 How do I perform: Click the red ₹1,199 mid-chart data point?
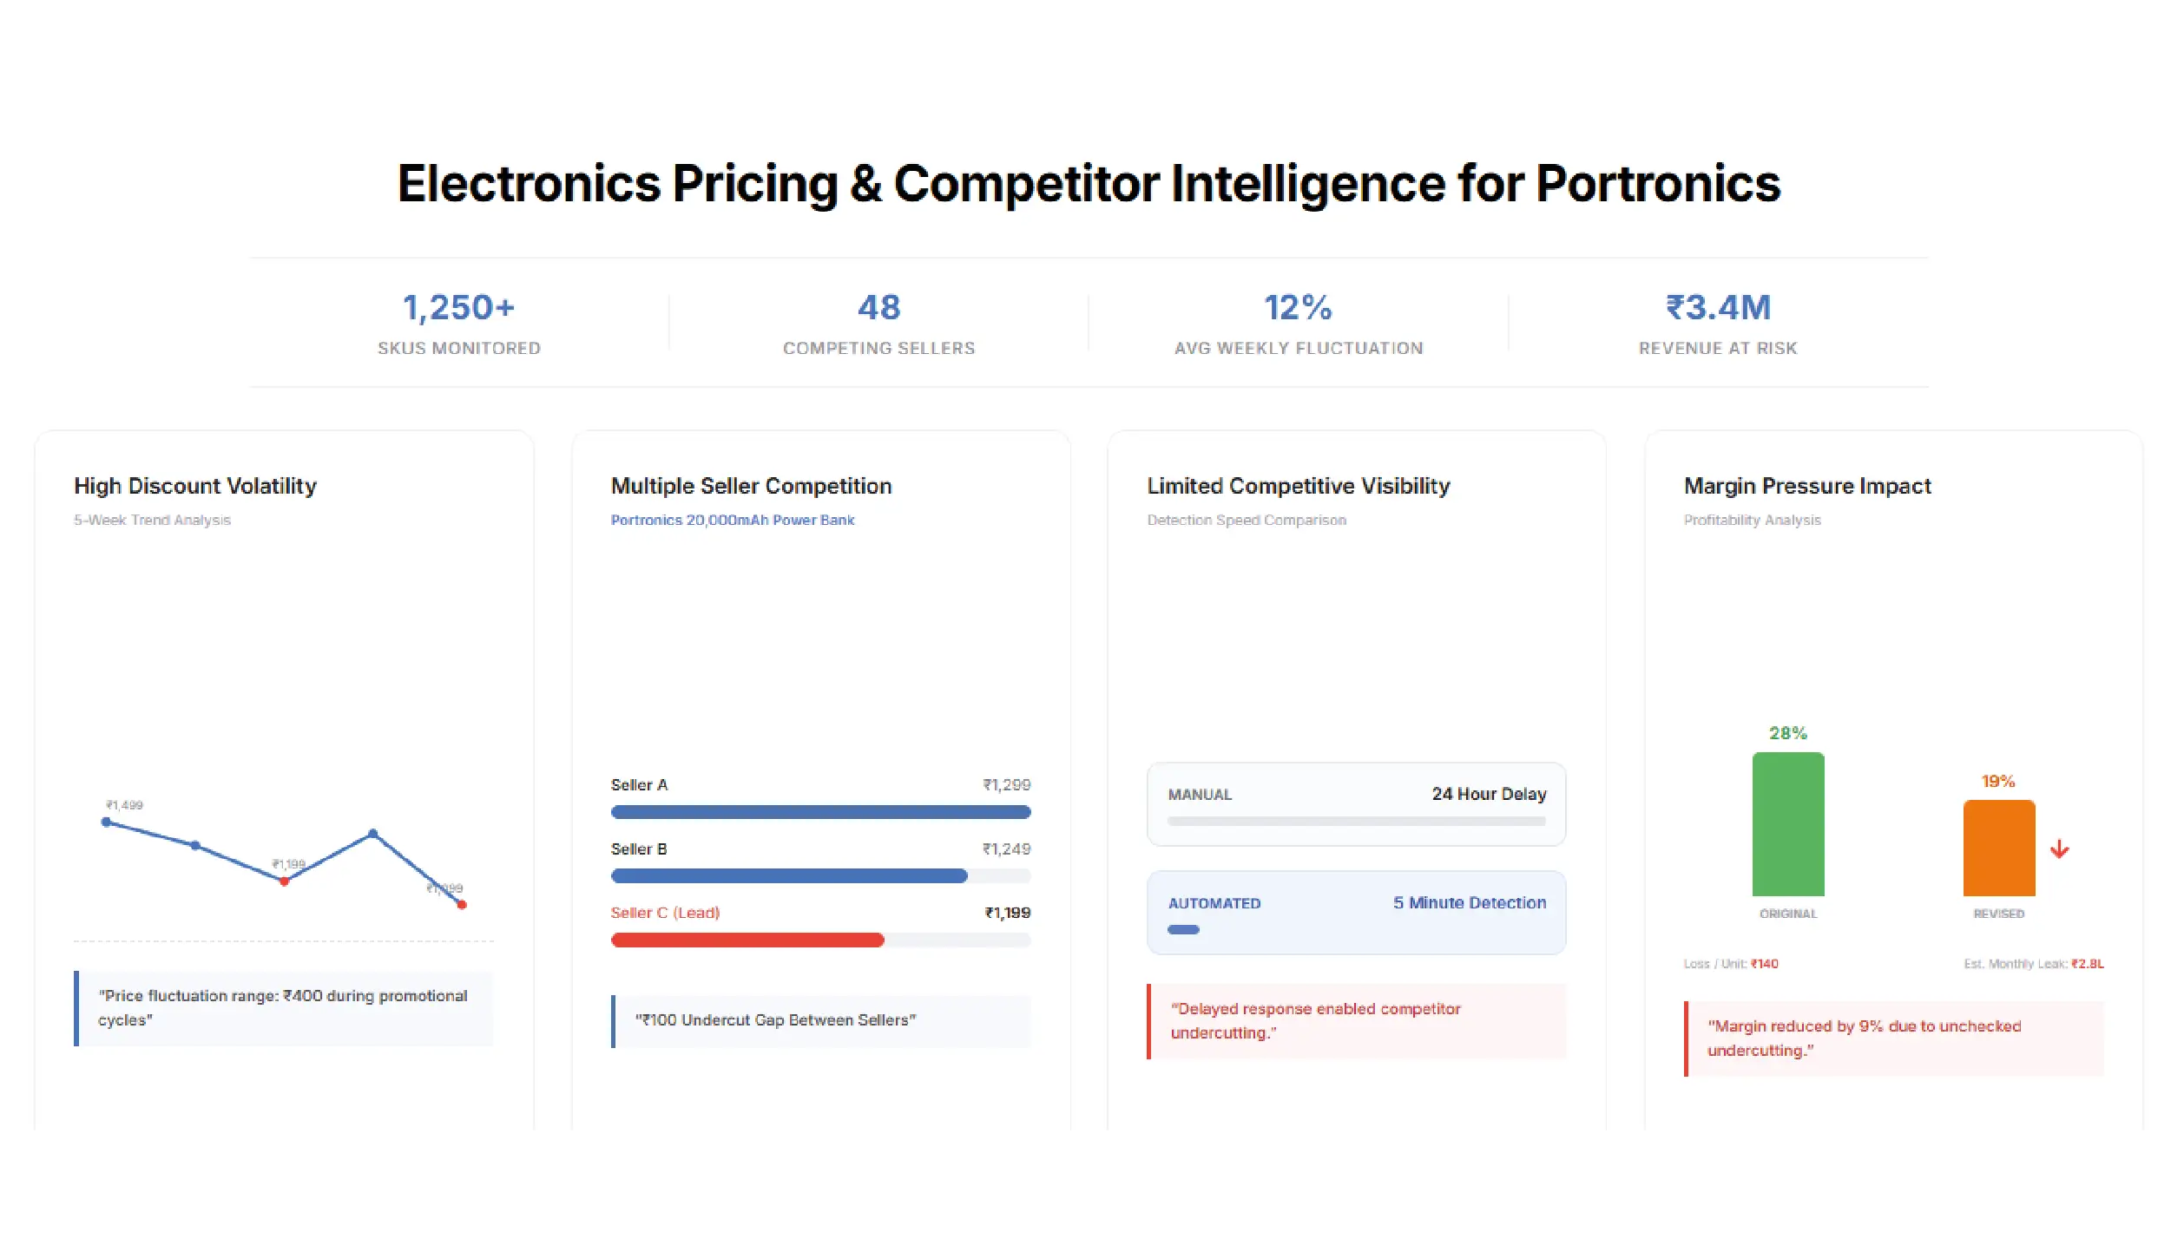tap(284, 881)
